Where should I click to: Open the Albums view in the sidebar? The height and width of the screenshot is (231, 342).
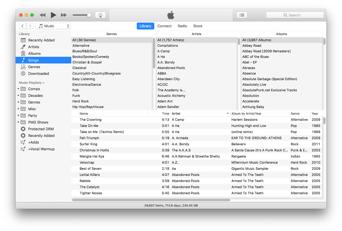[43, 53]
